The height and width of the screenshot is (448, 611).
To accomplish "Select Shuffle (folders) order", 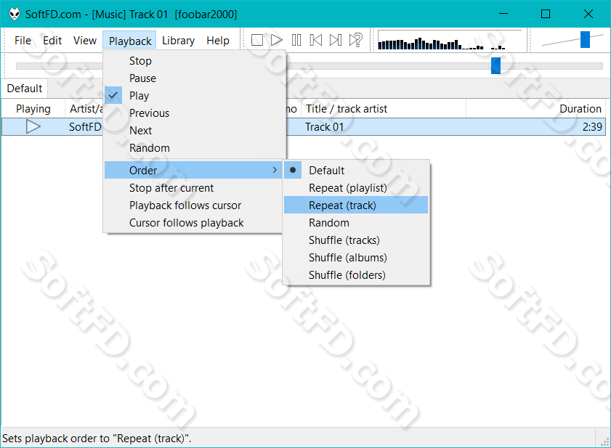I will (x=356, y=275).
